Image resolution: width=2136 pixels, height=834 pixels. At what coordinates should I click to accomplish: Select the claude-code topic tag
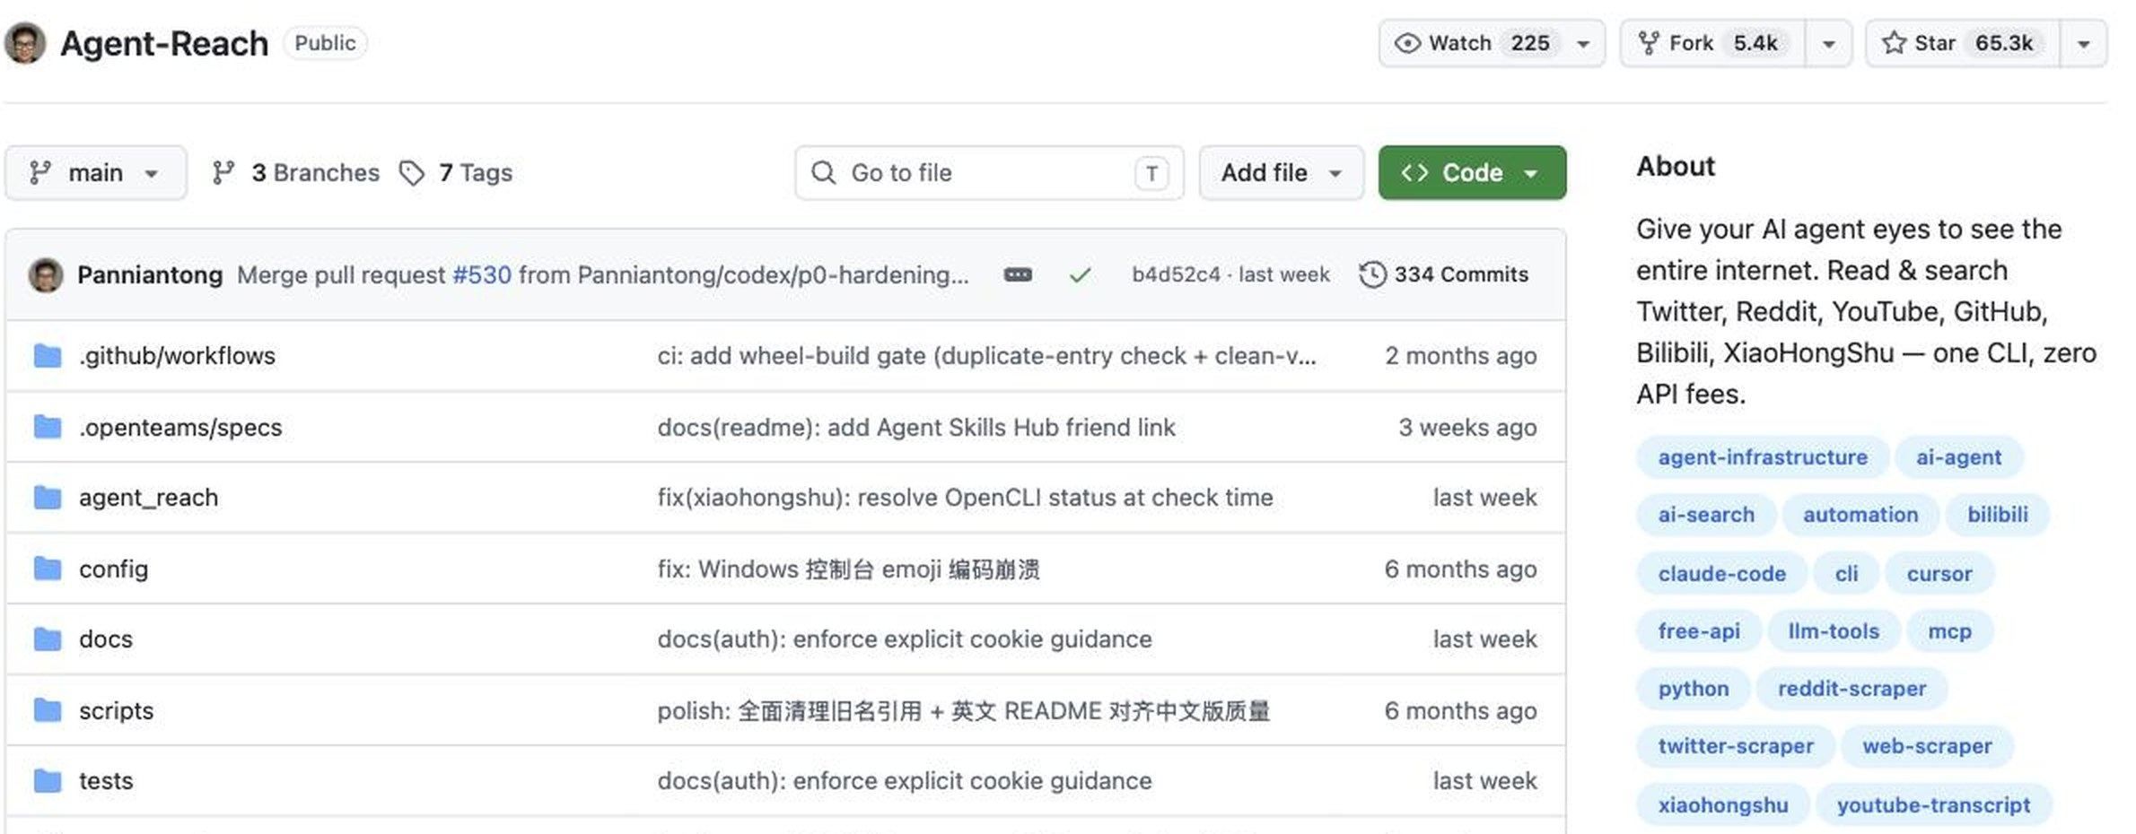[1721, 574]
